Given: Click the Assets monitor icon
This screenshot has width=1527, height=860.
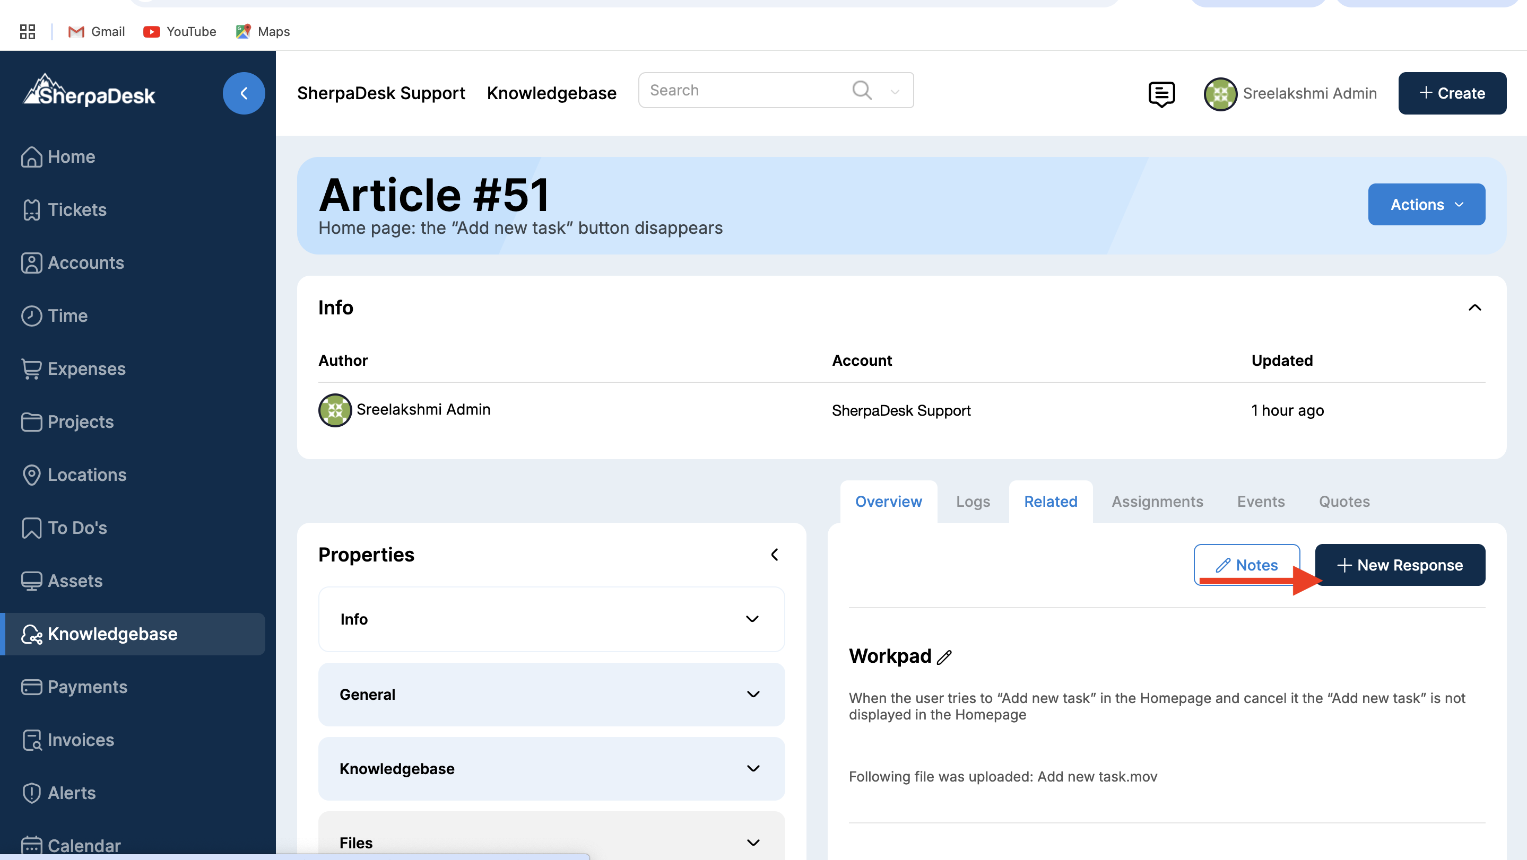Looking at the screenshot, I should click(x=31, y=581).
